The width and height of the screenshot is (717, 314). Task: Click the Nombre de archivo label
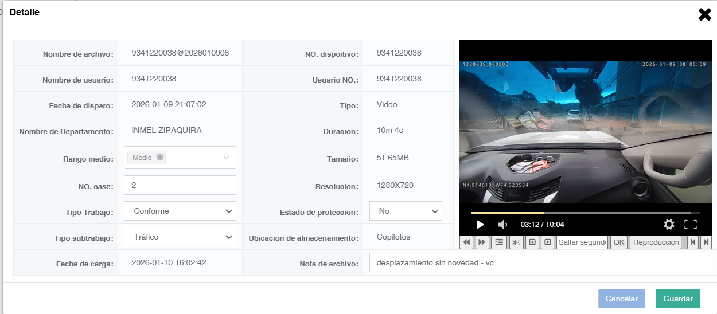coord(77,54)
